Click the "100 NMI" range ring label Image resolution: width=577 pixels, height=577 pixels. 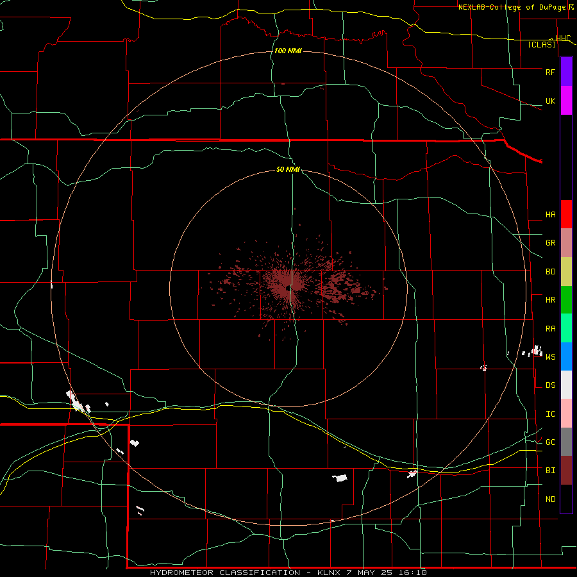click(x=288, y=51)
